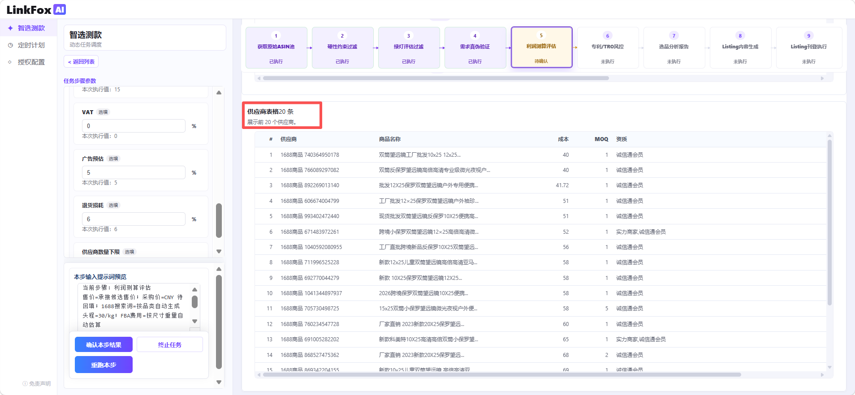
Task: Click supplier 1688商品 671483972261
Action: 310,232
